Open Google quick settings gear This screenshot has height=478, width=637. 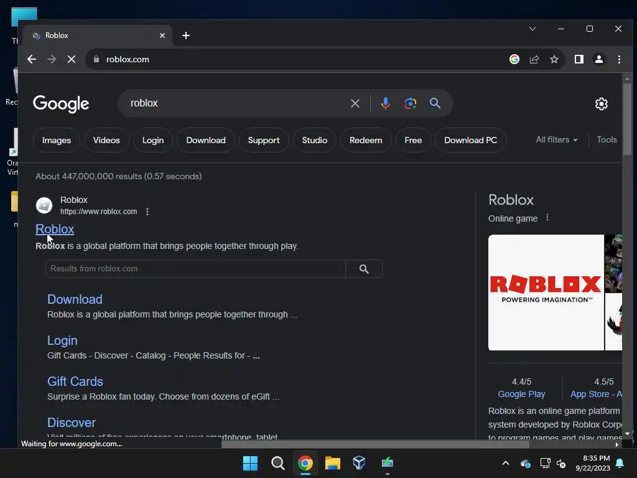(602, 104)
